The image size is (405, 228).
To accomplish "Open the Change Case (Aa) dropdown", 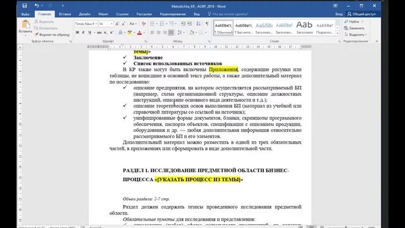I will [x=132, y=24].
